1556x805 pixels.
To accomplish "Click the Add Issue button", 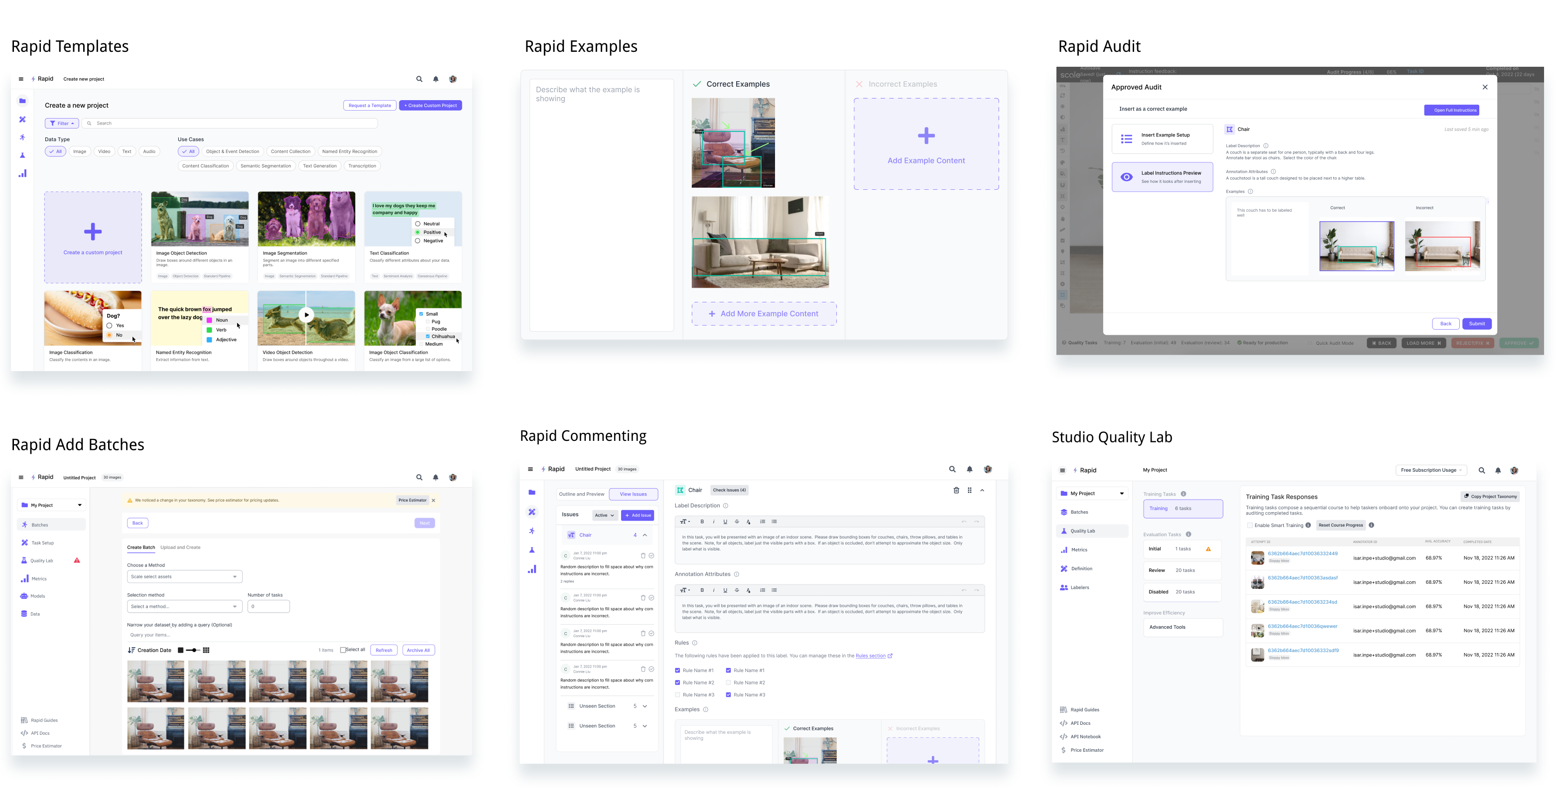I will pyautogui.click(x=637, y=516).
